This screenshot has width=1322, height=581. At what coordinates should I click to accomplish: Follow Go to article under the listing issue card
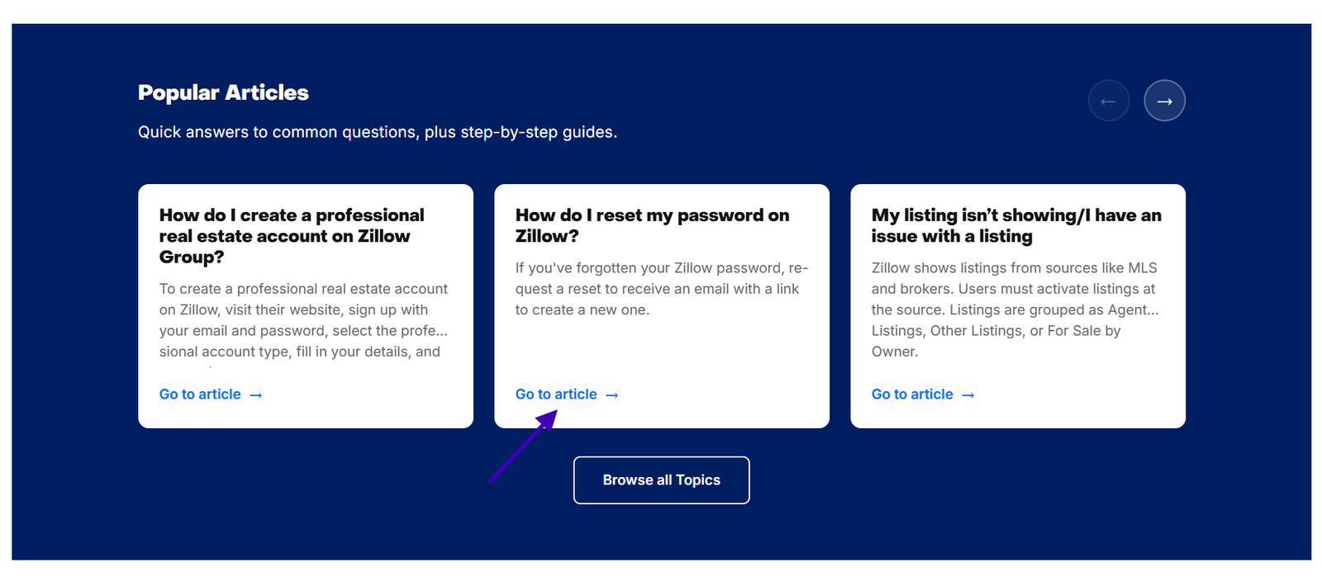tap(912, 394)
